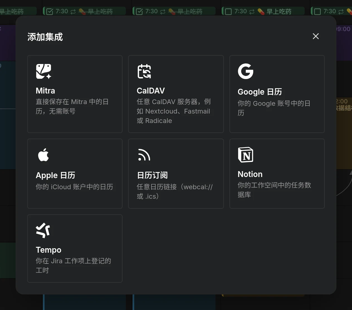Click the repeat icon on unchecked 早上吃药 event
This screenshot has height=310, width=352.
tap(252, 12)
